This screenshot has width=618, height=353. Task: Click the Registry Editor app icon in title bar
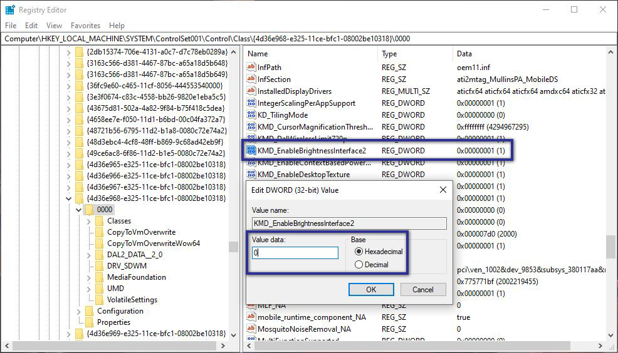click(x=9, y=10)
